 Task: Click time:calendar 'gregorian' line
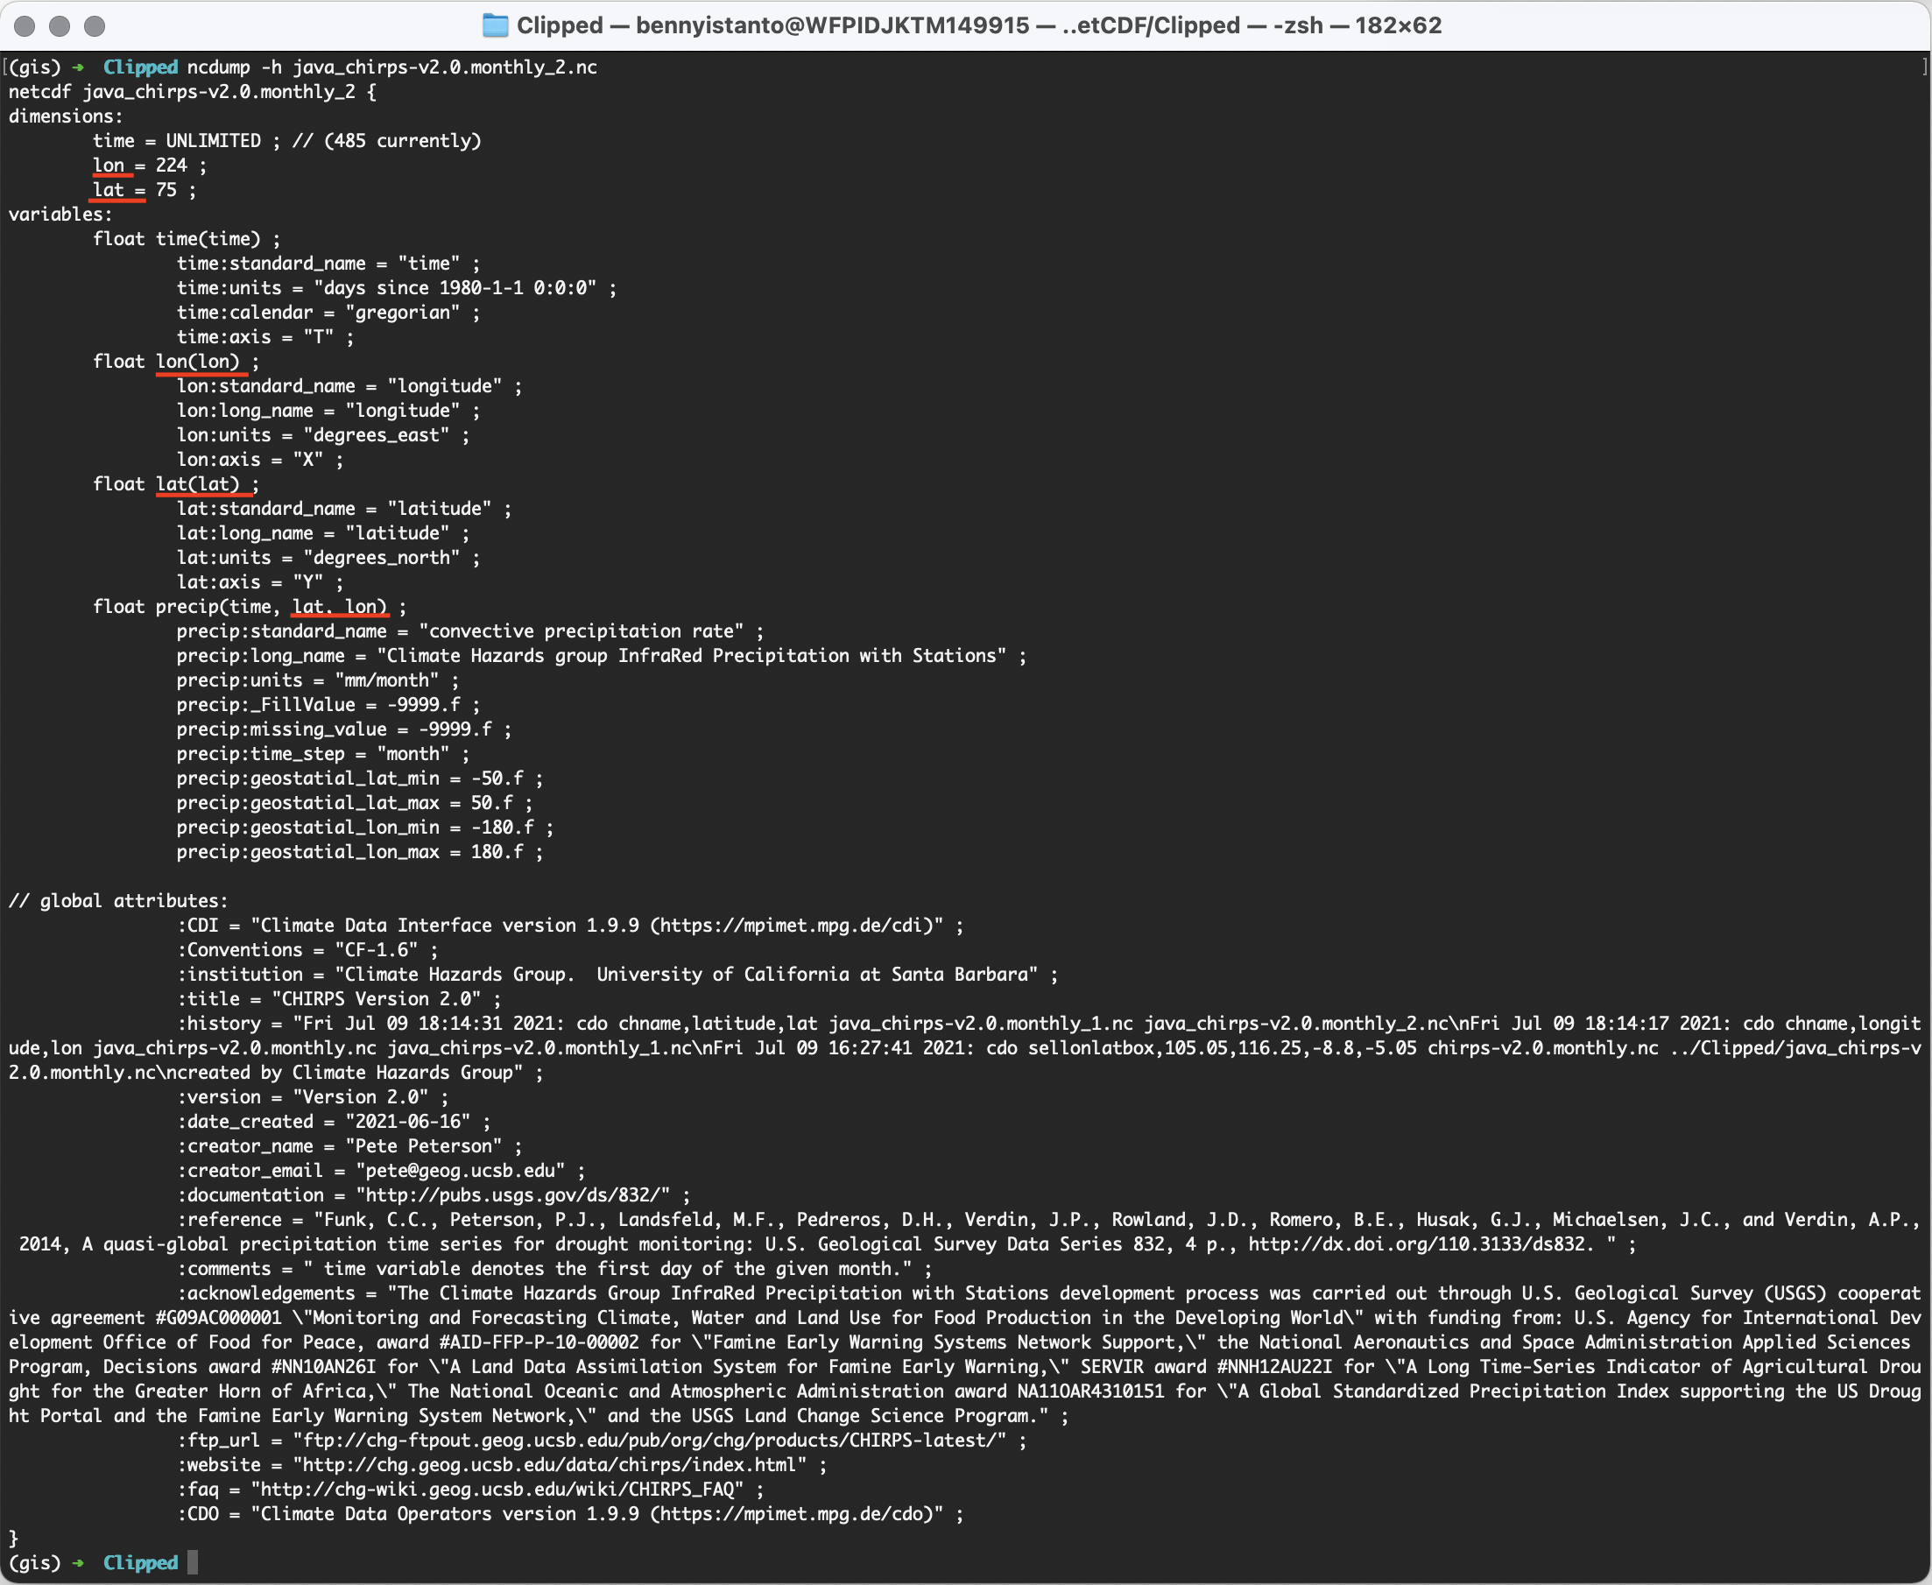328,313
